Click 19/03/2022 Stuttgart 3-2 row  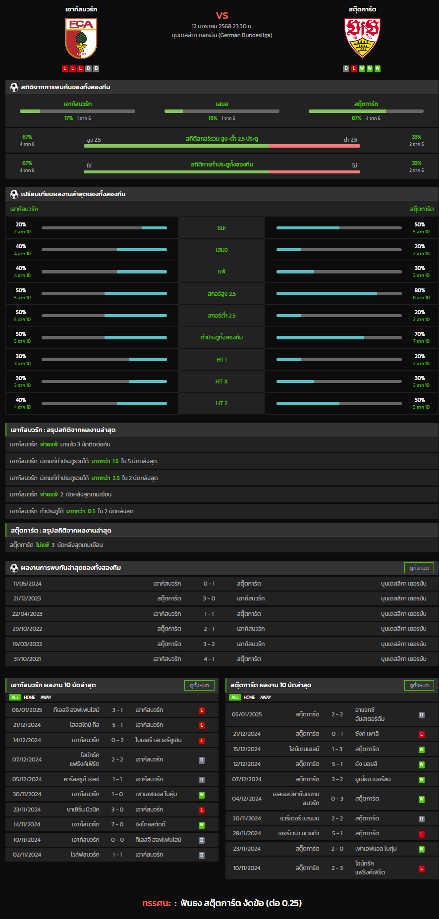tap(222, 644)
